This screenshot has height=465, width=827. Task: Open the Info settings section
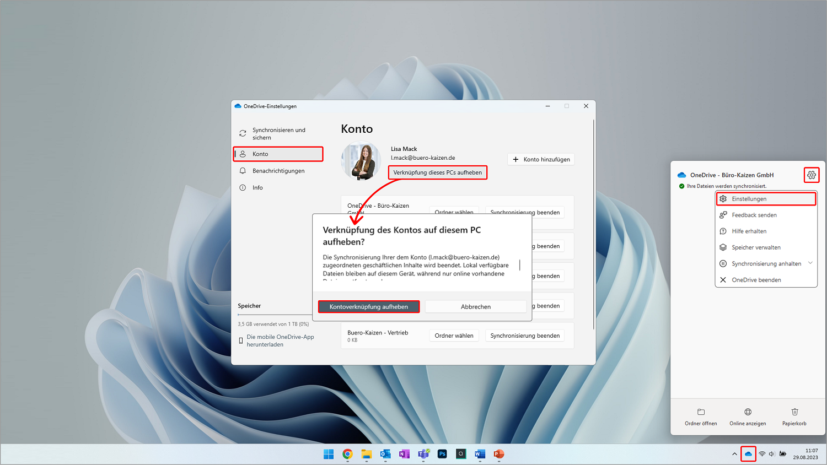point(278,188)
